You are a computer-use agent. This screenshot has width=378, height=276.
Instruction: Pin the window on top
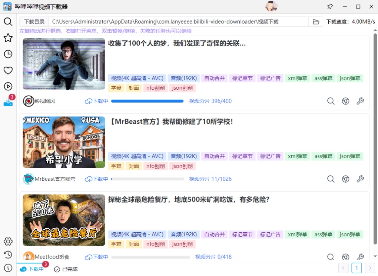point(330,7)
